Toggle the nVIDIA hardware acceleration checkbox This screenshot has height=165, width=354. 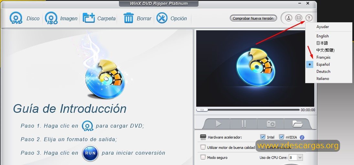coord(281,137)
